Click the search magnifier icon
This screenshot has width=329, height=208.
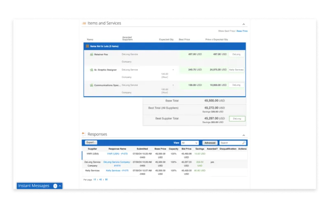(244, 143)
